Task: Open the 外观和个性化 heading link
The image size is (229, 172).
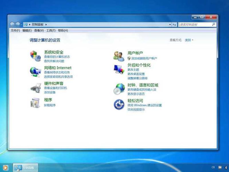Action: coord(139,65)
